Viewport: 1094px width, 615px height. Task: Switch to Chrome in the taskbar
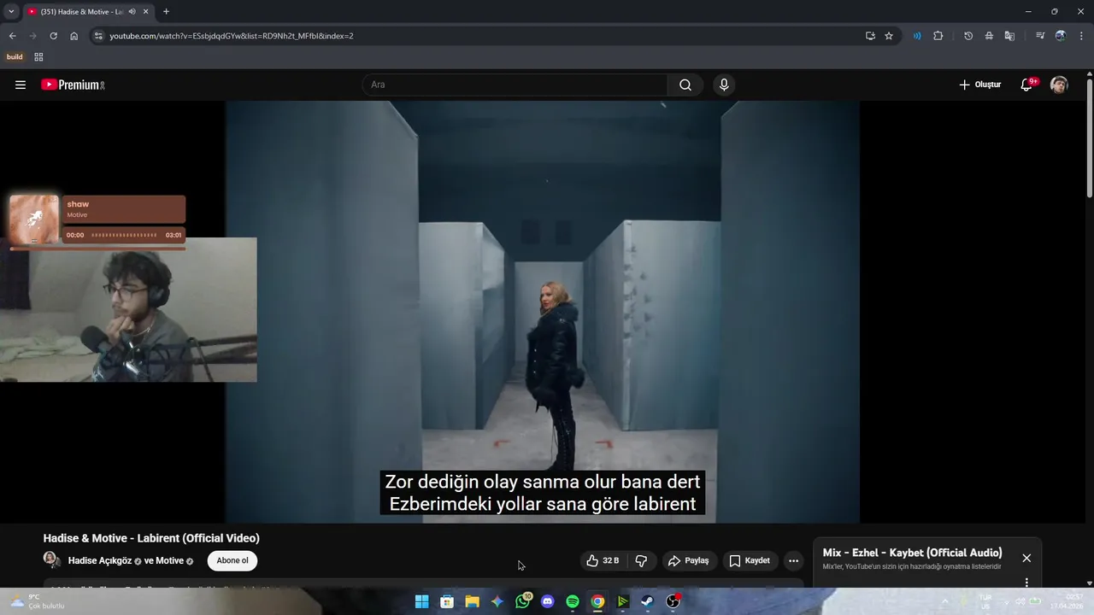click(x=597, y=601)
